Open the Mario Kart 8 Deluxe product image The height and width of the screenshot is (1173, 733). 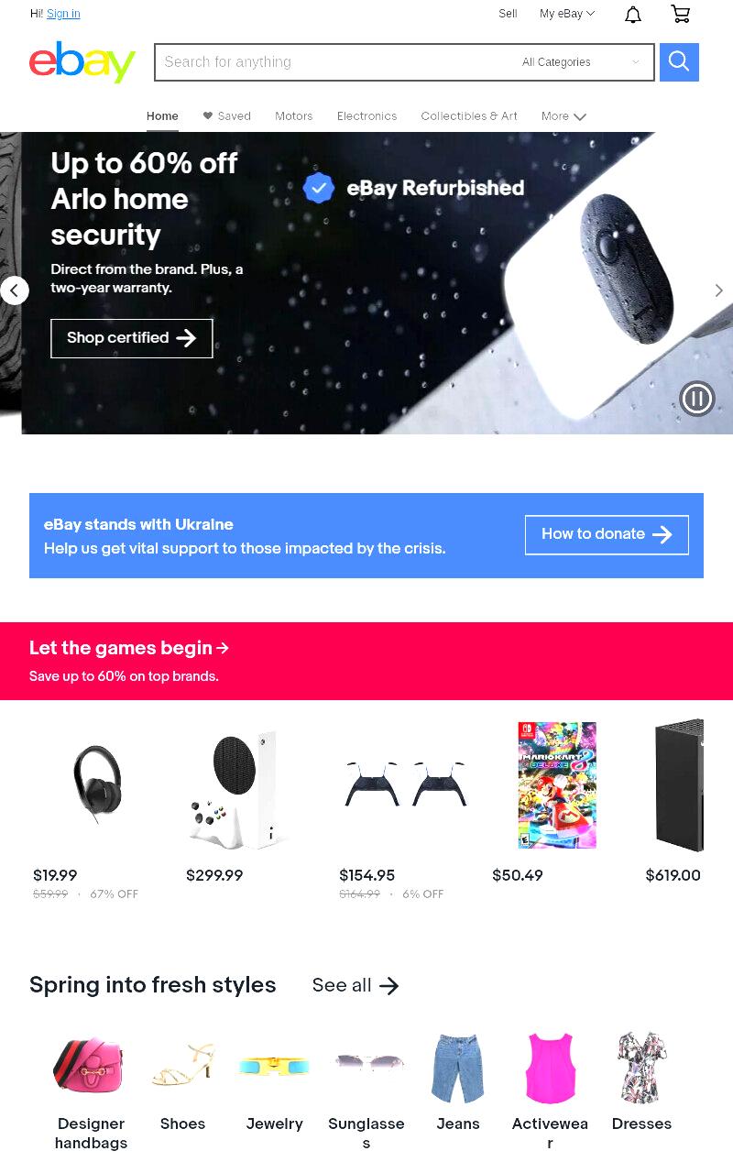pos(557,785)
